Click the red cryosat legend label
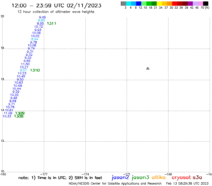This screenshot has height=186, width=212. click(x=181, y=177)
